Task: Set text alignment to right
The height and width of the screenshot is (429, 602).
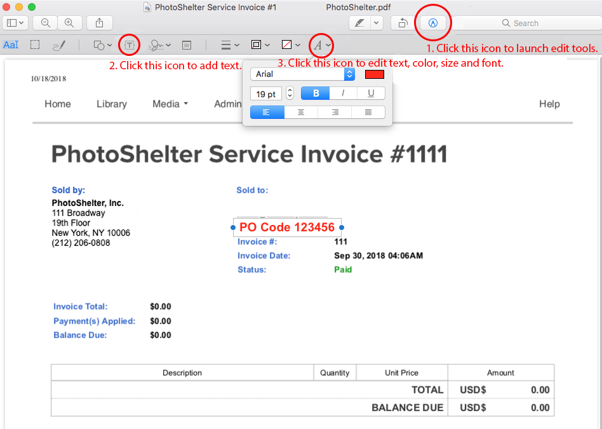Action: click(335, 112)
